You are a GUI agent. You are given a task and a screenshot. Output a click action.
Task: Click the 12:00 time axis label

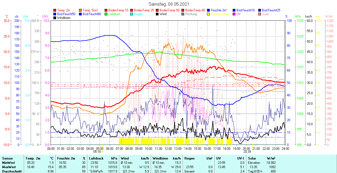coord(168,148)
